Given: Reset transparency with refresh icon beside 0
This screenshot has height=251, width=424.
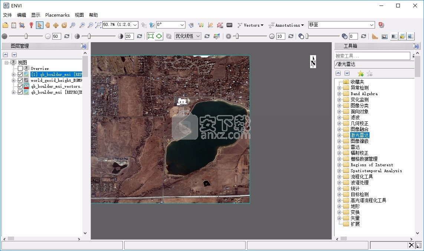Looking at the screenshot, I should point(364,36).
